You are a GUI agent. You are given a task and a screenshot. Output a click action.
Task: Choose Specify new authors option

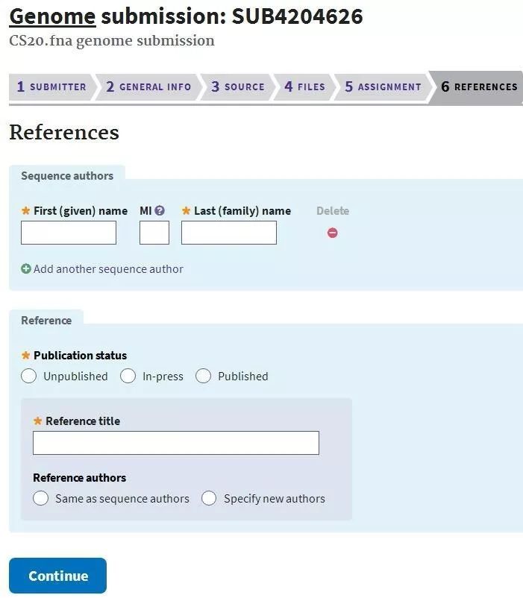(210, 499)
